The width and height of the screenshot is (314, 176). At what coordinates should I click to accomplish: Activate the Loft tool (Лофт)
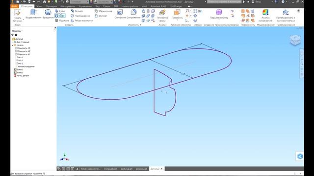tap(60, 16)
